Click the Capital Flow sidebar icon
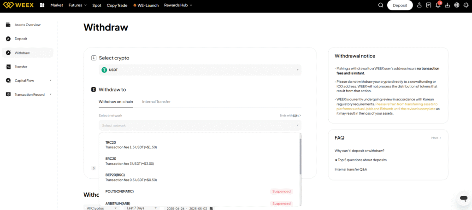Viewport: 472px width, 210px height. pos(8,81)
